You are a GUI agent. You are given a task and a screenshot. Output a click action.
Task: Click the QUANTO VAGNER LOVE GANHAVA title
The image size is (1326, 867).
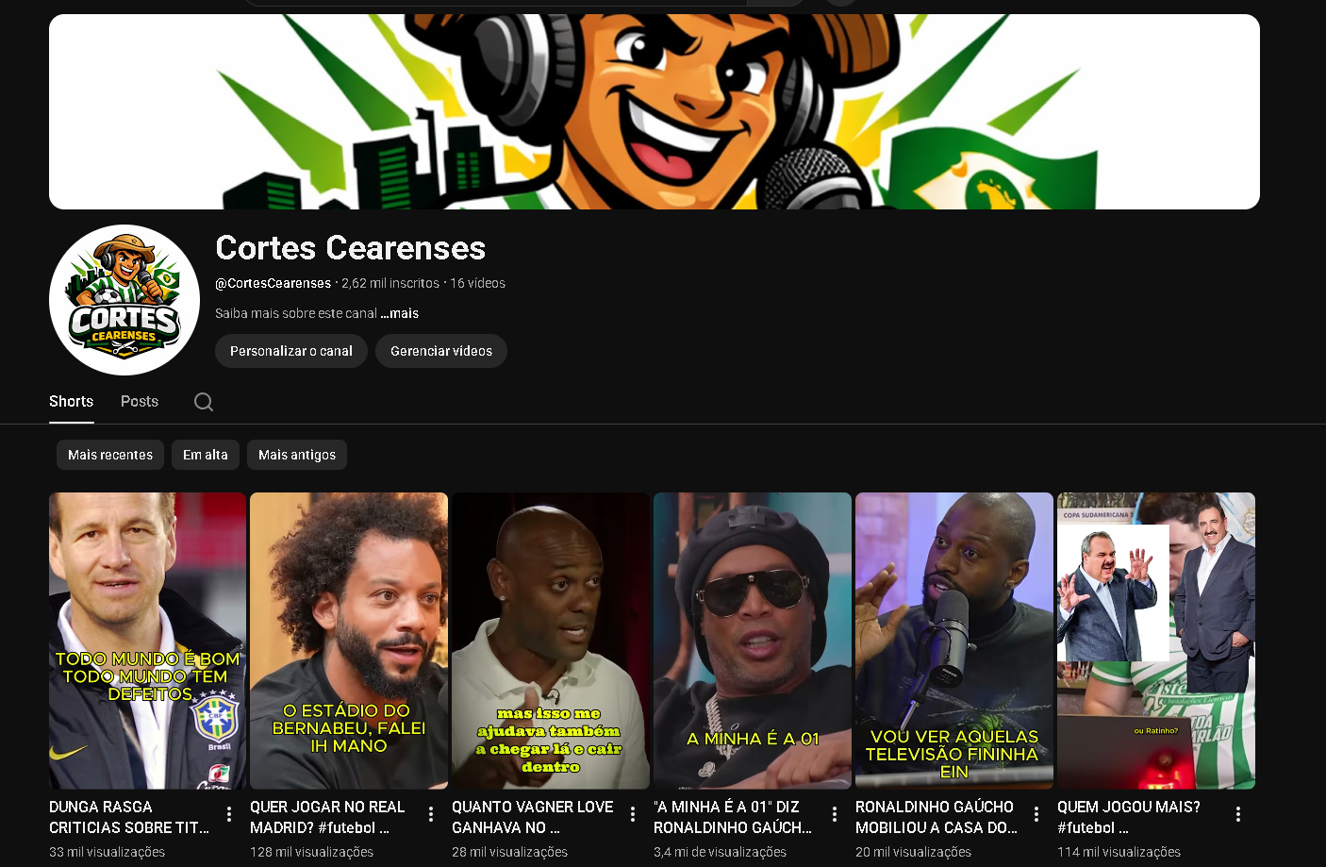tap(533, 817)
